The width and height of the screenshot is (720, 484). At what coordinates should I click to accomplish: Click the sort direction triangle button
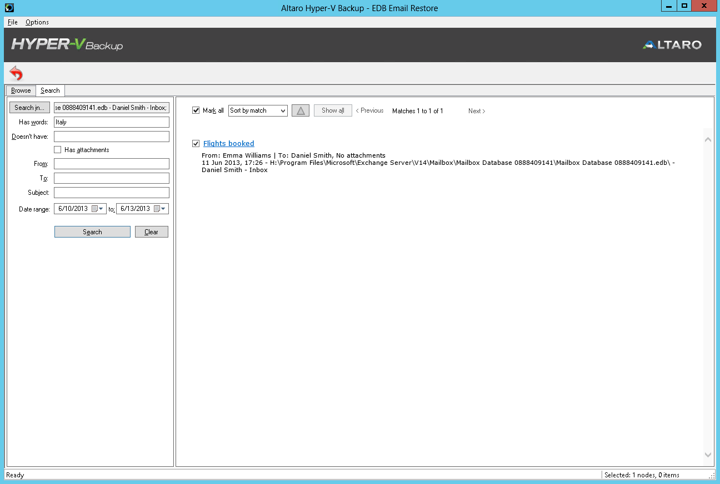pyautogui.click(x=301, y=110)
